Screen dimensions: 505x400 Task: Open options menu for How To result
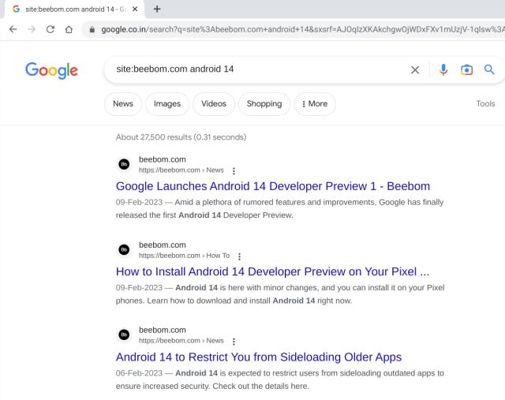pos(239,256)
